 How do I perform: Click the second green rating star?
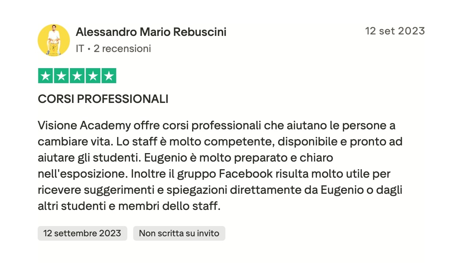click(x=61, y=76)
